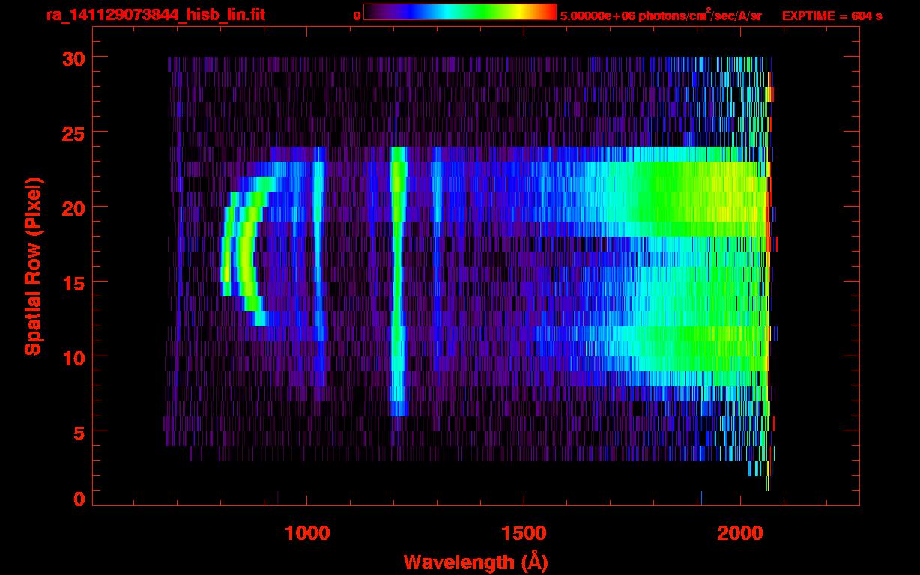Click the y-axis tick label 0
920x575 pixels.
click(79, 499)
